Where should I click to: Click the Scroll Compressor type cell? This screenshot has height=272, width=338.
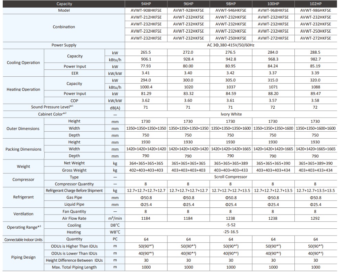tap(230, 177)
